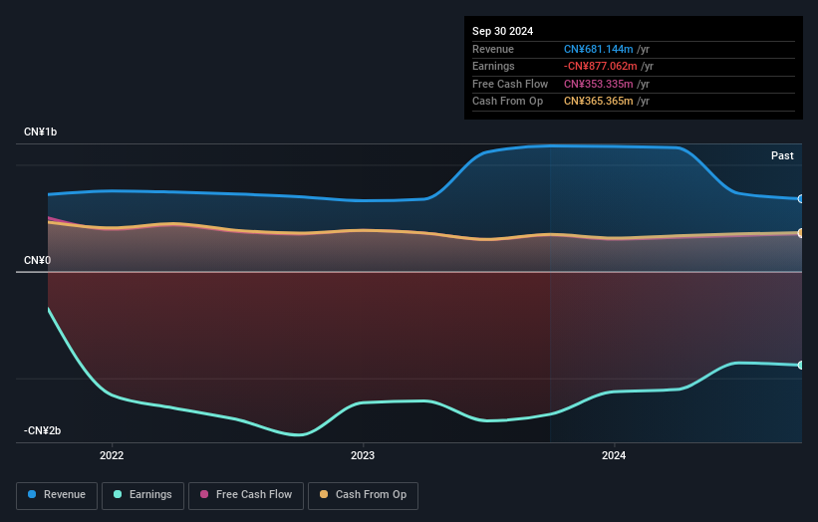Click the Revenue line end marker
This screenshot has width=818, height=522.
point(801,199)
